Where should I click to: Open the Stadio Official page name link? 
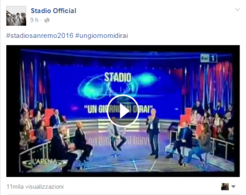pos(53,11)
